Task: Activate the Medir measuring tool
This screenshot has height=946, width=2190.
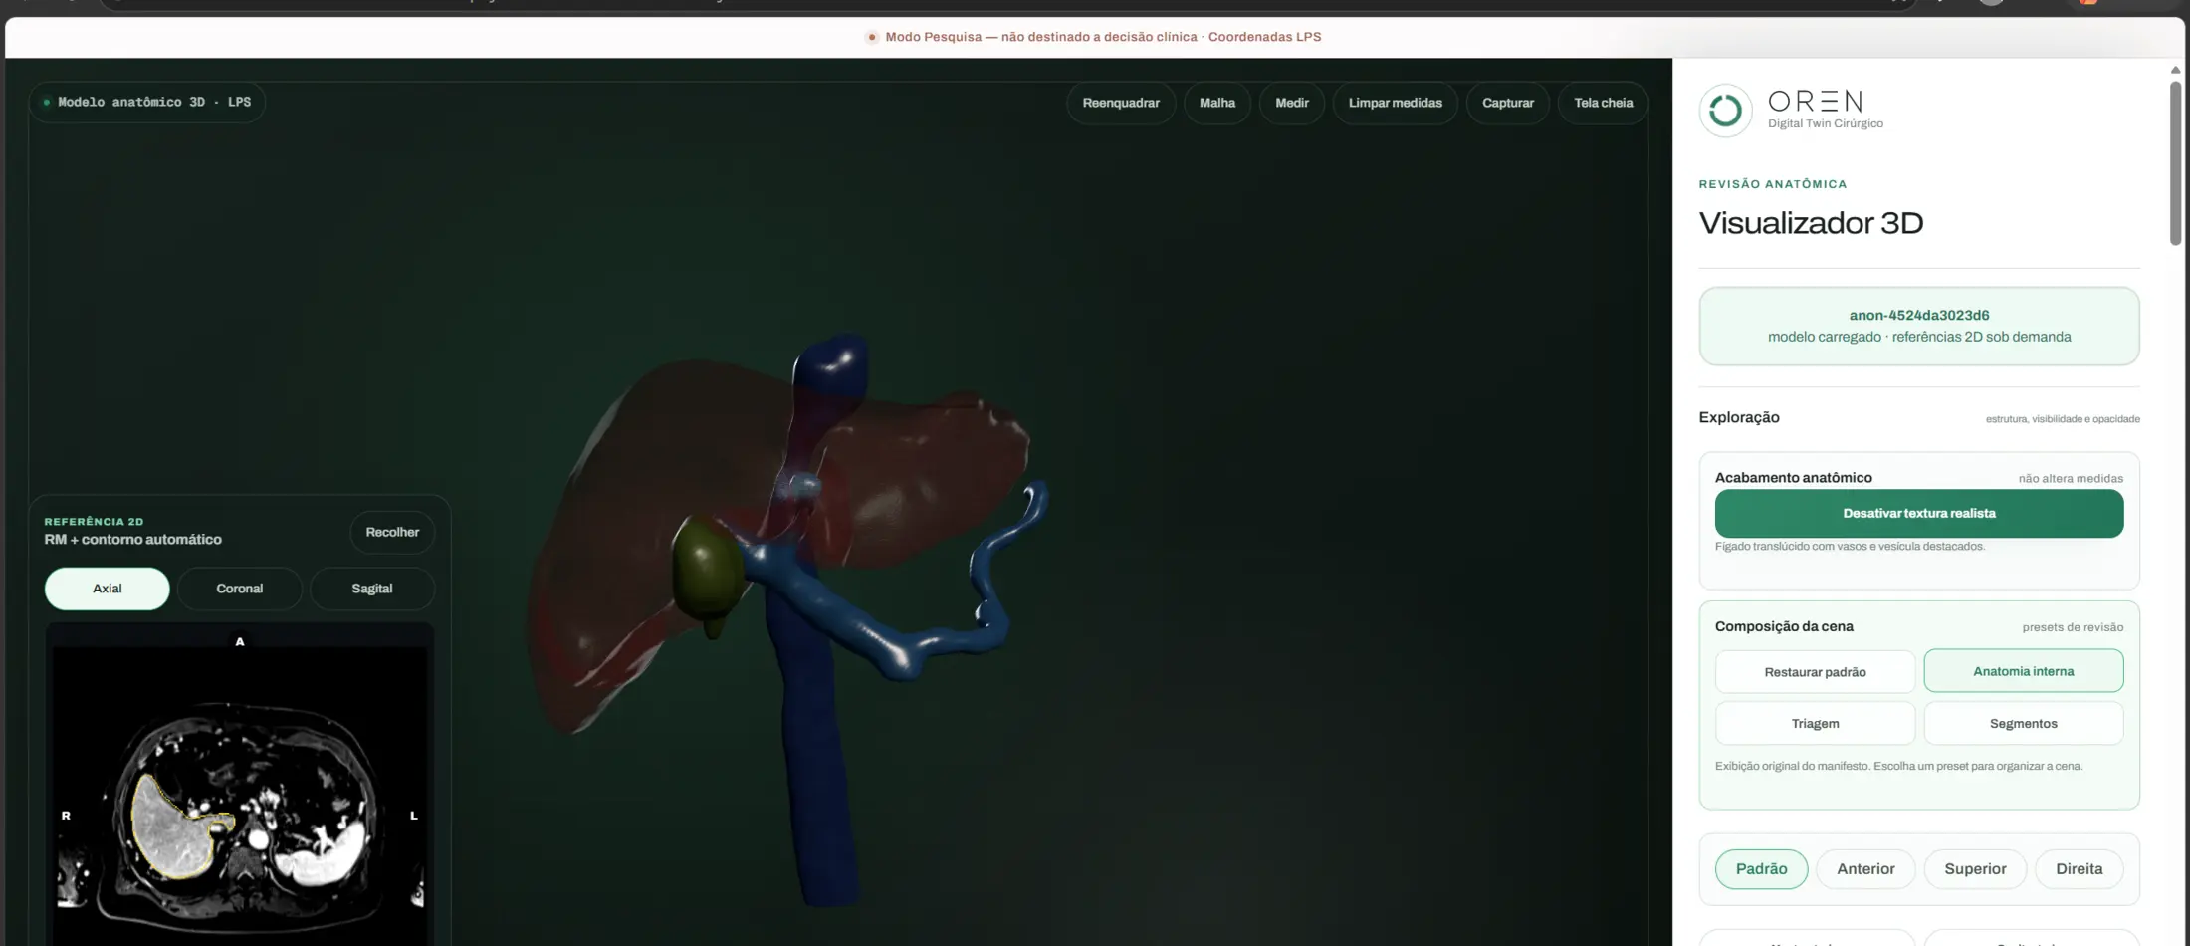Action: pyautogui.click(x=1291, y=103)
